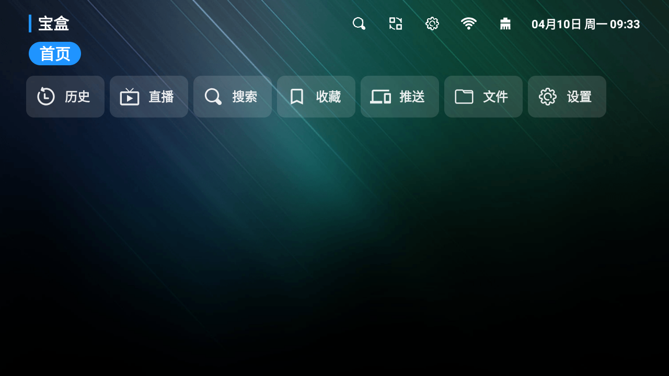Click the clock icon on the 历史 tile
The image size is (669, 376).
point(46,97)
